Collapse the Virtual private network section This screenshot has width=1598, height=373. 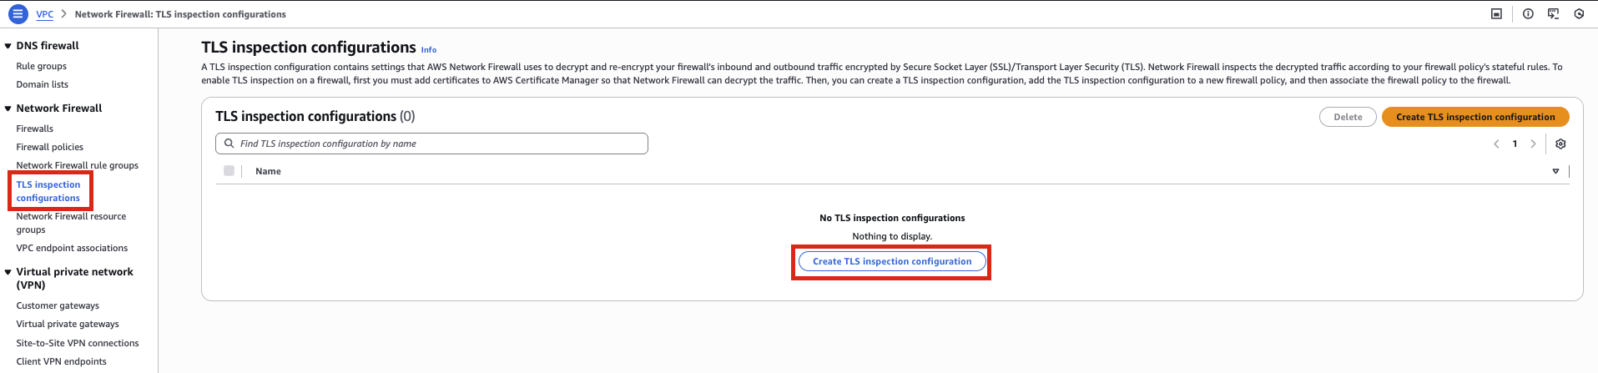(x=8, y=272)
